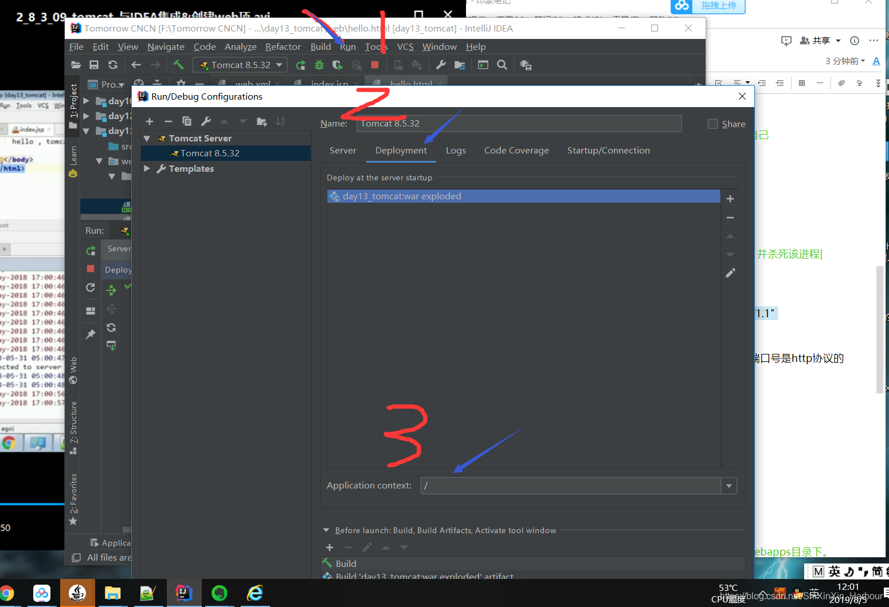The height and width of the screenshot is (607, 889).
Task: Open Internet Explorer from the taskbar
Action: 254,593
